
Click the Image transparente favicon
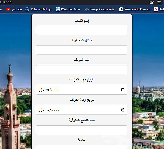point(87,9)
